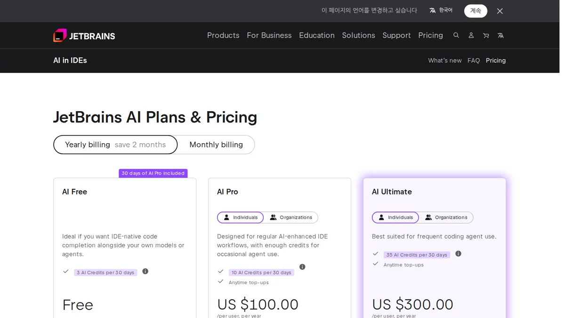Open the What's new link
This screenshot has height=318, width=565.
click(445, 60)
